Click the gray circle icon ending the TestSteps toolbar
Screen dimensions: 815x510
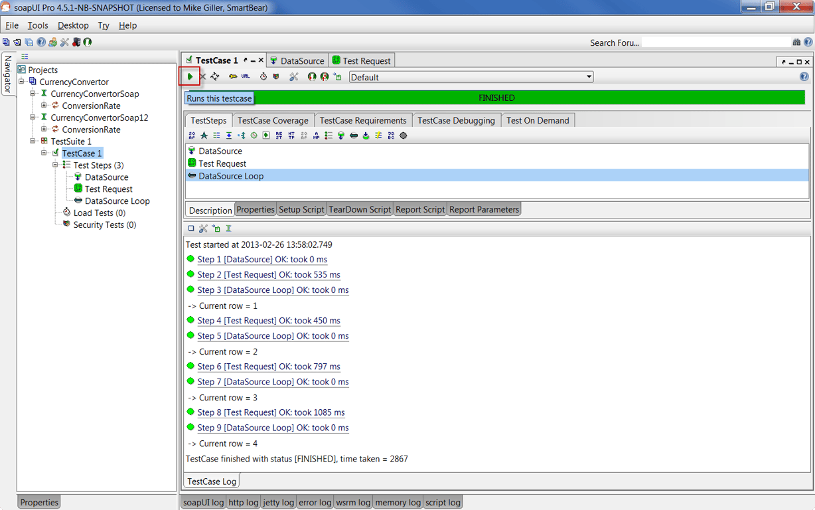[403, 135]
